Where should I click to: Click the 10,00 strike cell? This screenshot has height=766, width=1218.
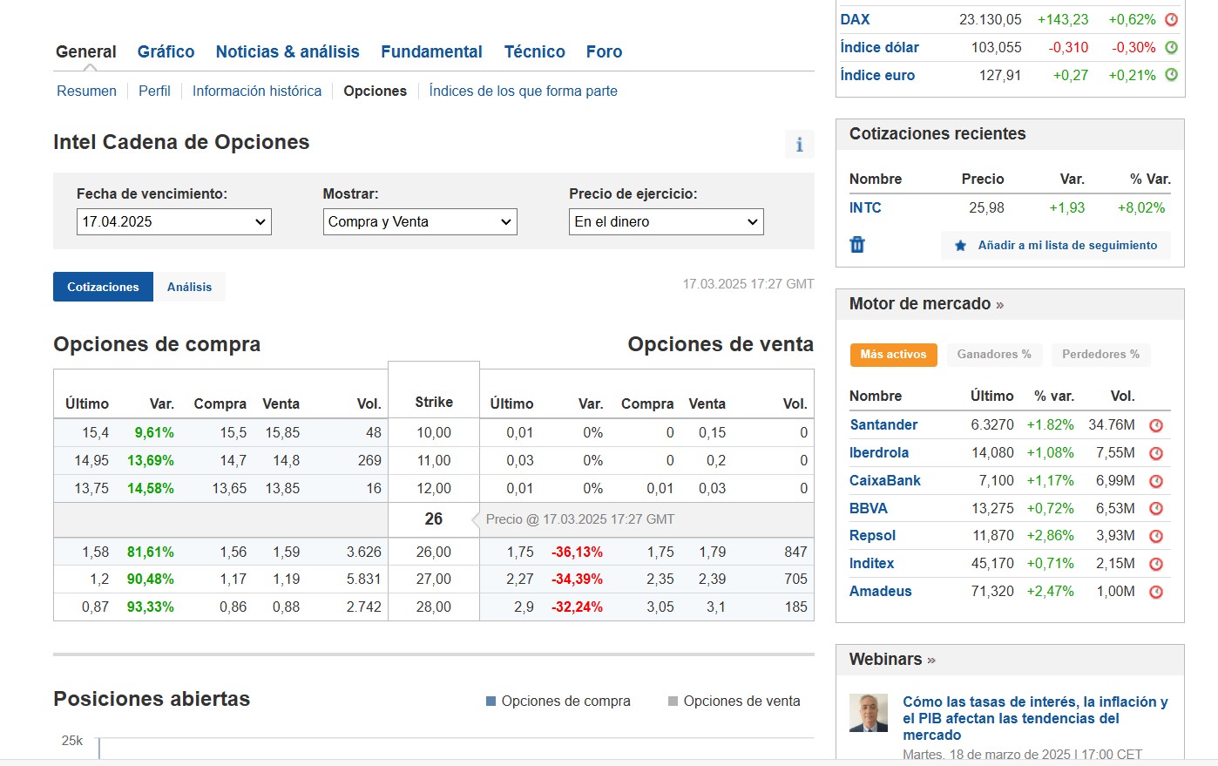point(434,432)
